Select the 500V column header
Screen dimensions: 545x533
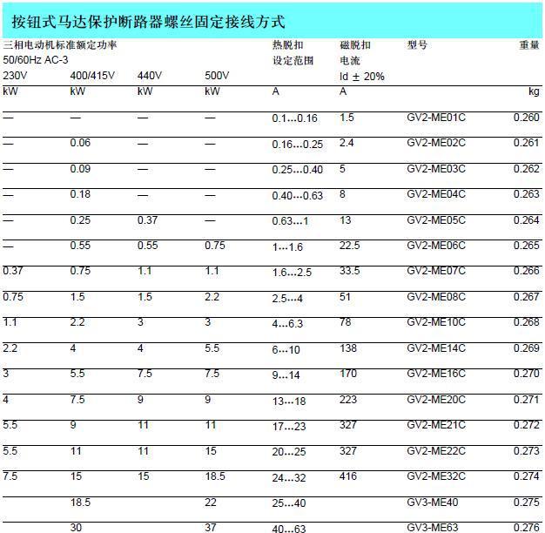click(217, 76)
